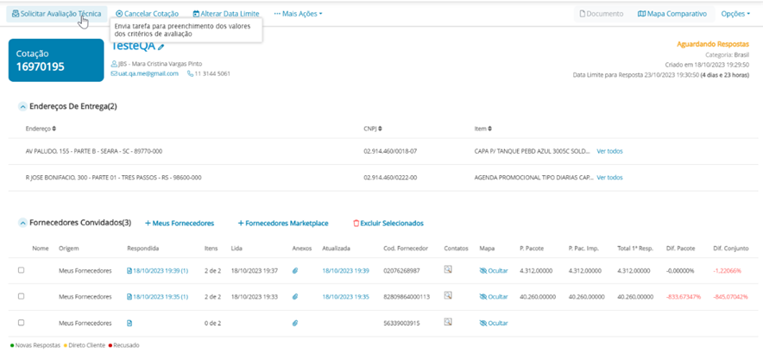
Task: Check the box for supplier 02076268987
Action: point(21,270)
